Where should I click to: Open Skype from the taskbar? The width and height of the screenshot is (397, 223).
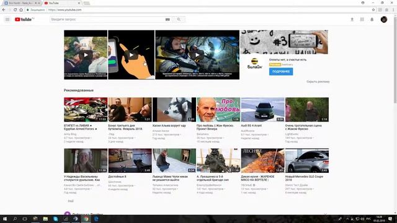55,219
